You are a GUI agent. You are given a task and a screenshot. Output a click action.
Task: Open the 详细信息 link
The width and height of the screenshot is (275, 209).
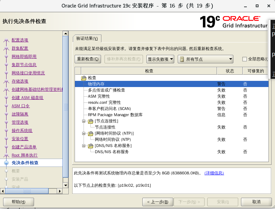(x=214, y=173)
